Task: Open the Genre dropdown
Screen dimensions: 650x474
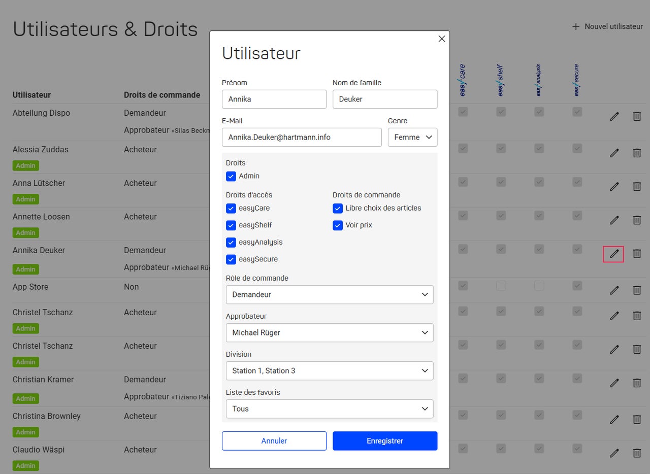Action: tap(412, 137)
